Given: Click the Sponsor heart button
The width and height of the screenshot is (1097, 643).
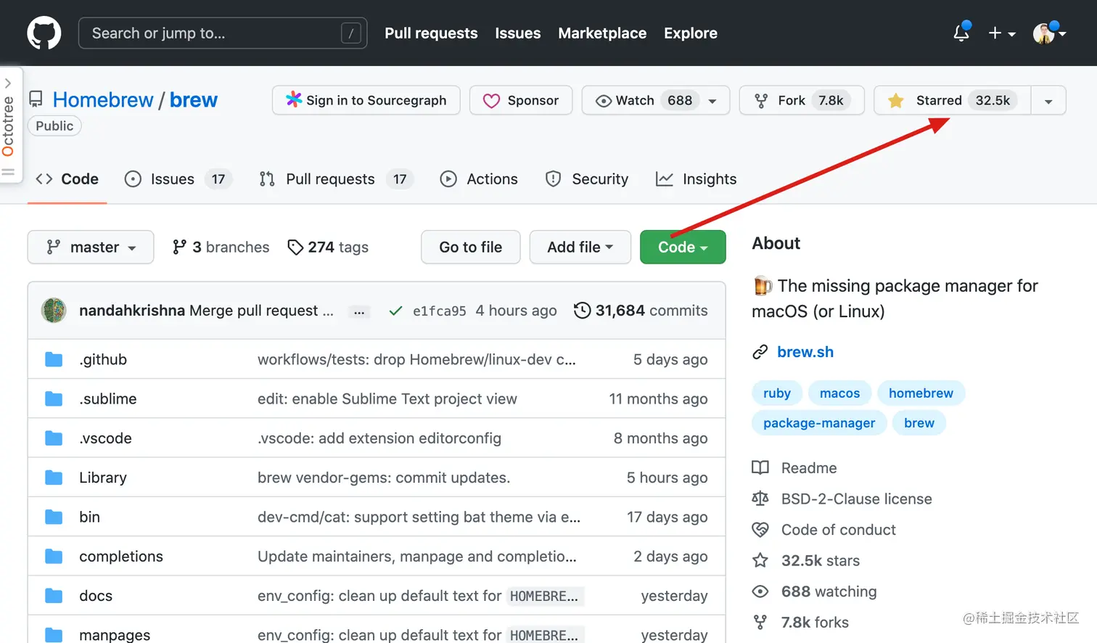Looking at the screenshot, I should 521,100.
